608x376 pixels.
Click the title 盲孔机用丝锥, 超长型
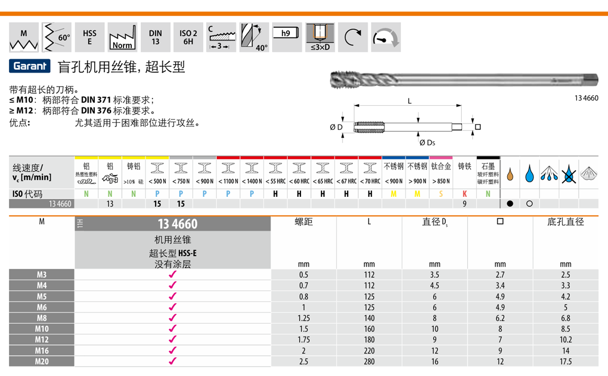point(122,66)
